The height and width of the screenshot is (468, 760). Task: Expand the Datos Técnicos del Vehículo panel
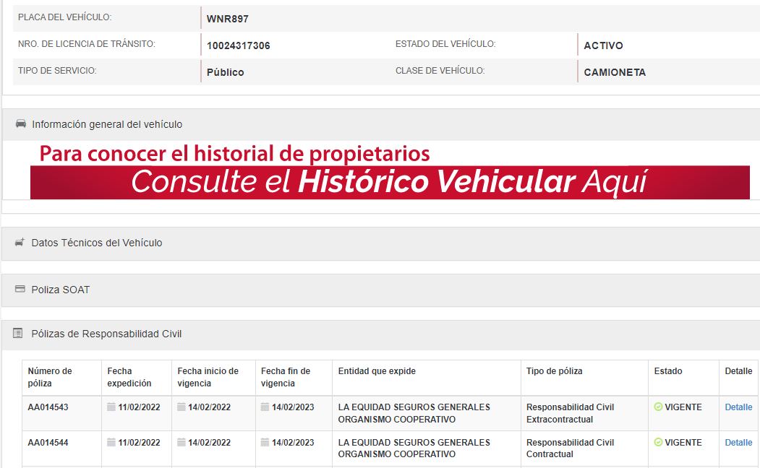pos(97,243)
